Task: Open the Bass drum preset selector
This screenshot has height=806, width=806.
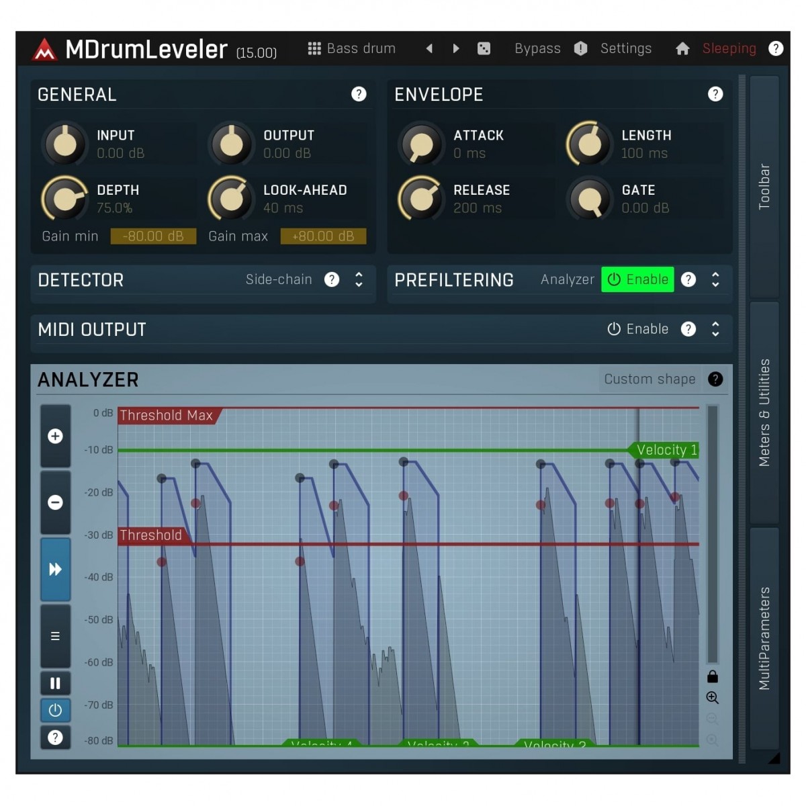Action: coord(352,48)
